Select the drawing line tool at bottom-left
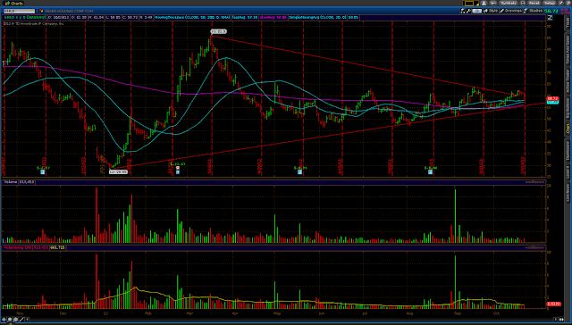The height and width of the screenshot is (325, 572). [21, 320]
